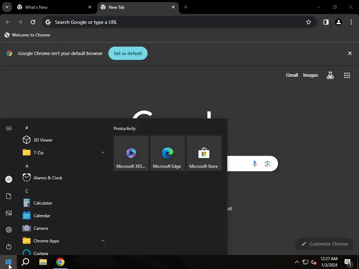This screenshot has height=269, width=359.
Task: Click the Chrome forward arrow
Action: [x=20, y=22]
